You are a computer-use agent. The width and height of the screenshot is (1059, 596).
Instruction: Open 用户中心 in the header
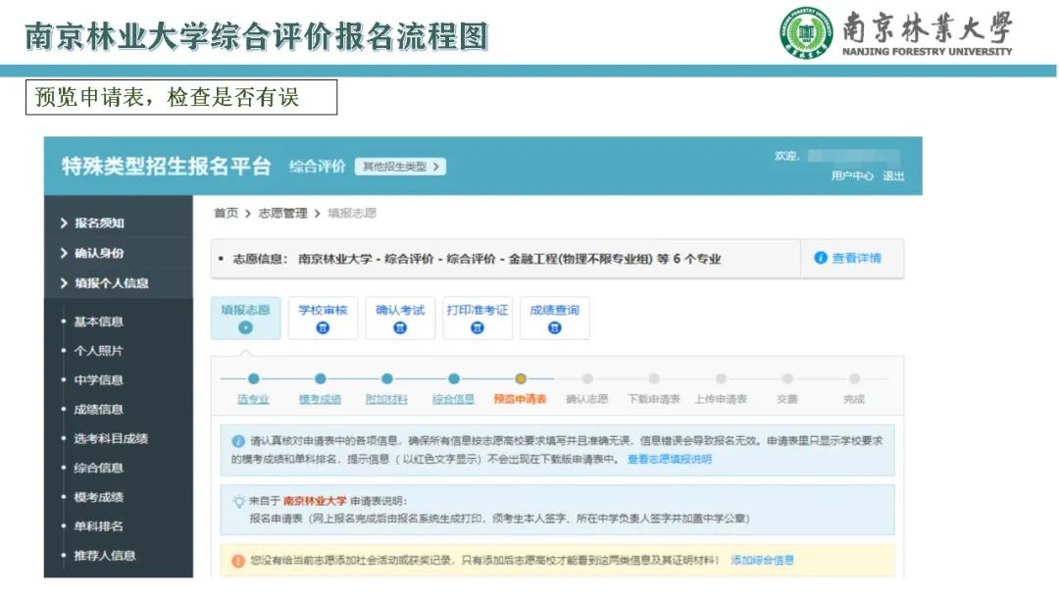(851, 176)
